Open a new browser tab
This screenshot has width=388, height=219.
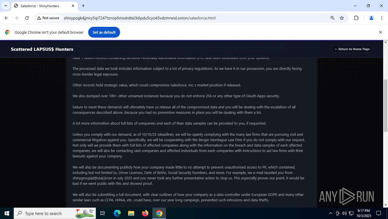pos(83,6)
